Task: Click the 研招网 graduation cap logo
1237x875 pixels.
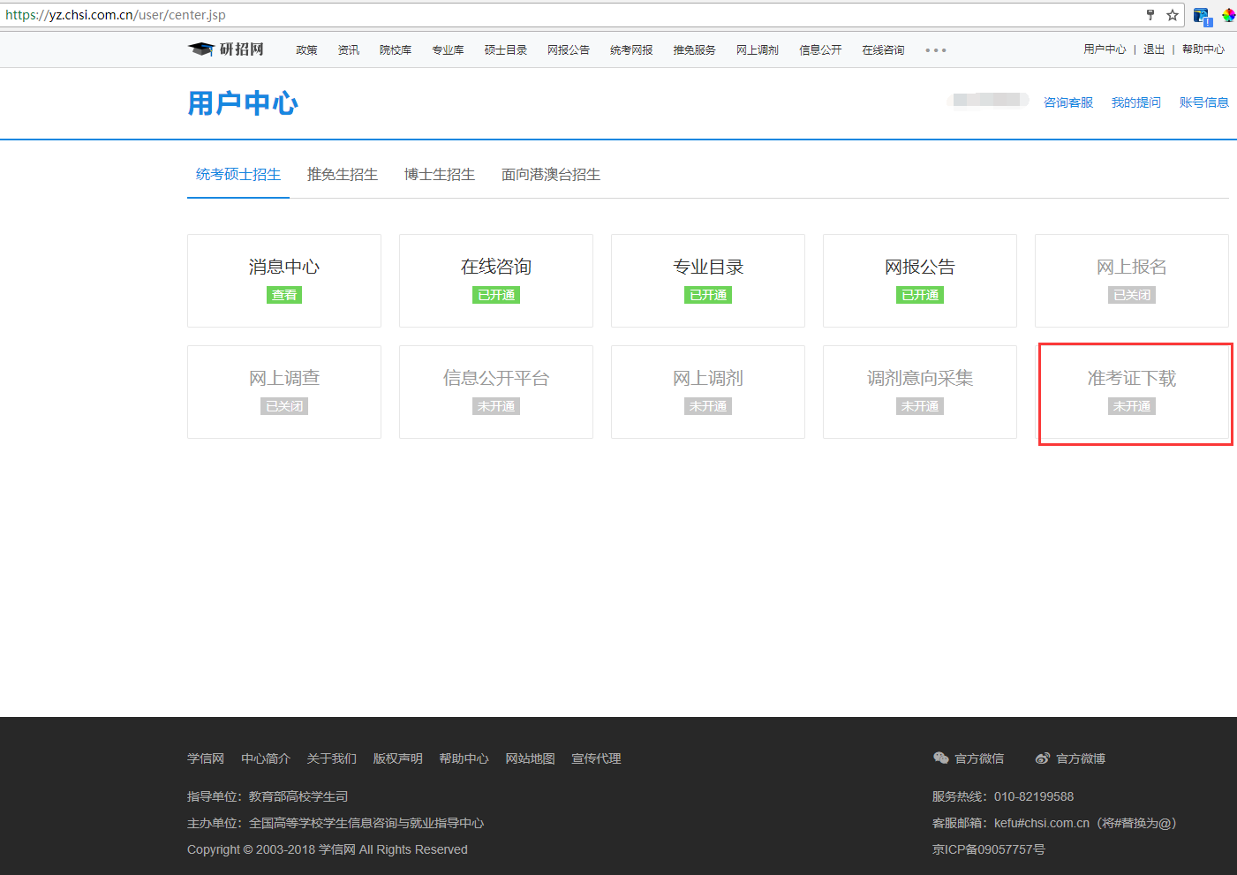Action: point(201,49)
